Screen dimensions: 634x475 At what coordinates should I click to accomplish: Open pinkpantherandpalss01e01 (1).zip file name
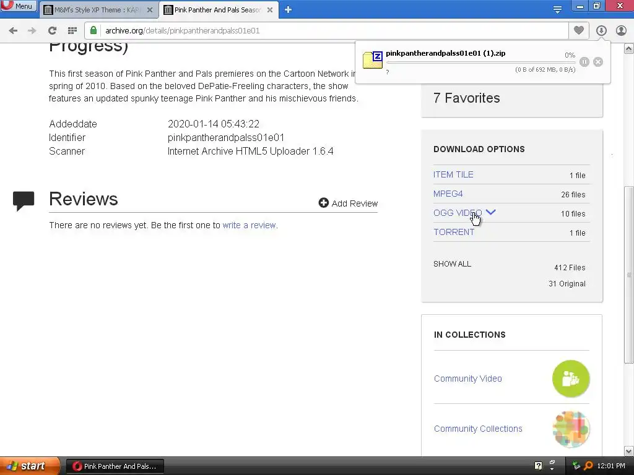pos(446,53)
